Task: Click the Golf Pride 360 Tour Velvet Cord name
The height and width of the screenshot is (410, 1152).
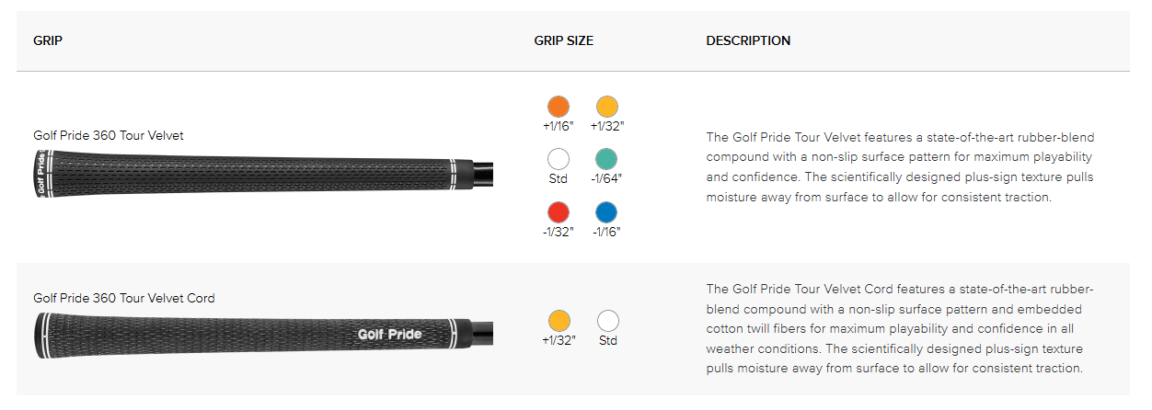Action: click(124, 298)
